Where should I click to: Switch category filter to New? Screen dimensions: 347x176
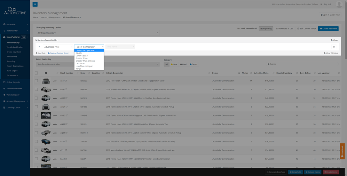click(174, 64)
